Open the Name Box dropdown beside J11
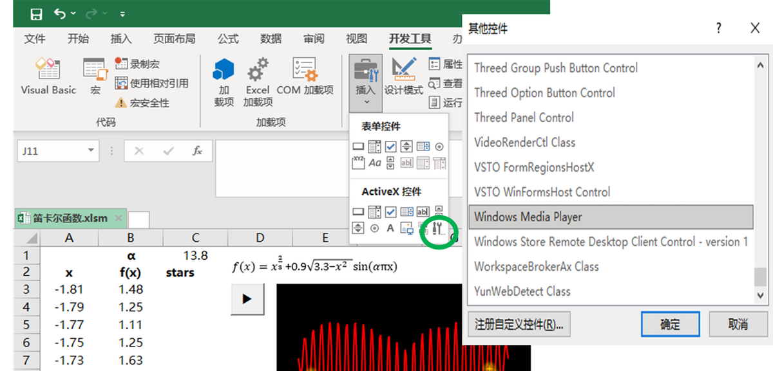This screenshot has height=371, width=773. [x=91, y=151]
